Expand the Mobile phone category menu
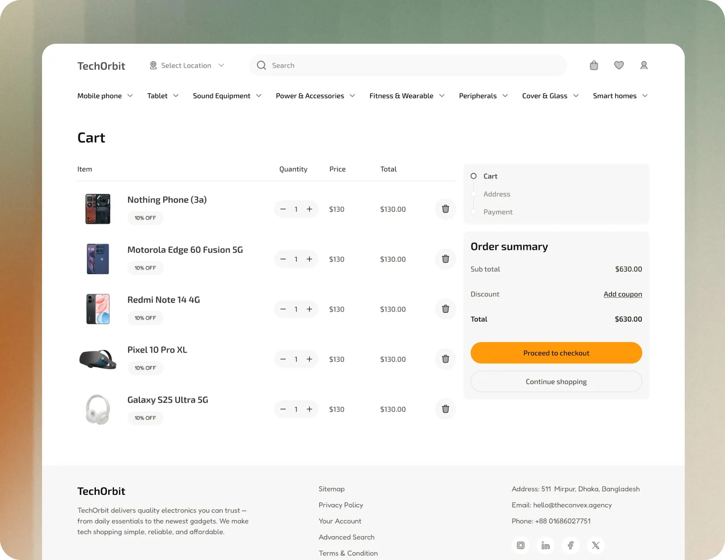The height and width of the screenshot is (560, 725). tap(105, 96)
